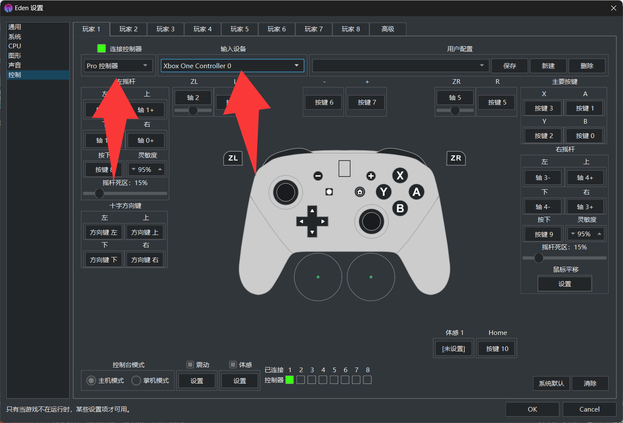Image resolution: width=623 pixels, height=423 pixels.
Task: Click the X button on controller image
Action: [x=400, y=175]
